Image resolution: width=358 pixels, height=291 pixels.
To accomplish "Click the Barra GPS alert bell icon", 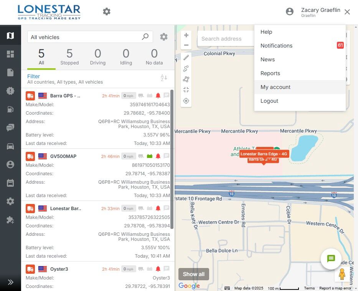I will (x=158, y=95).
